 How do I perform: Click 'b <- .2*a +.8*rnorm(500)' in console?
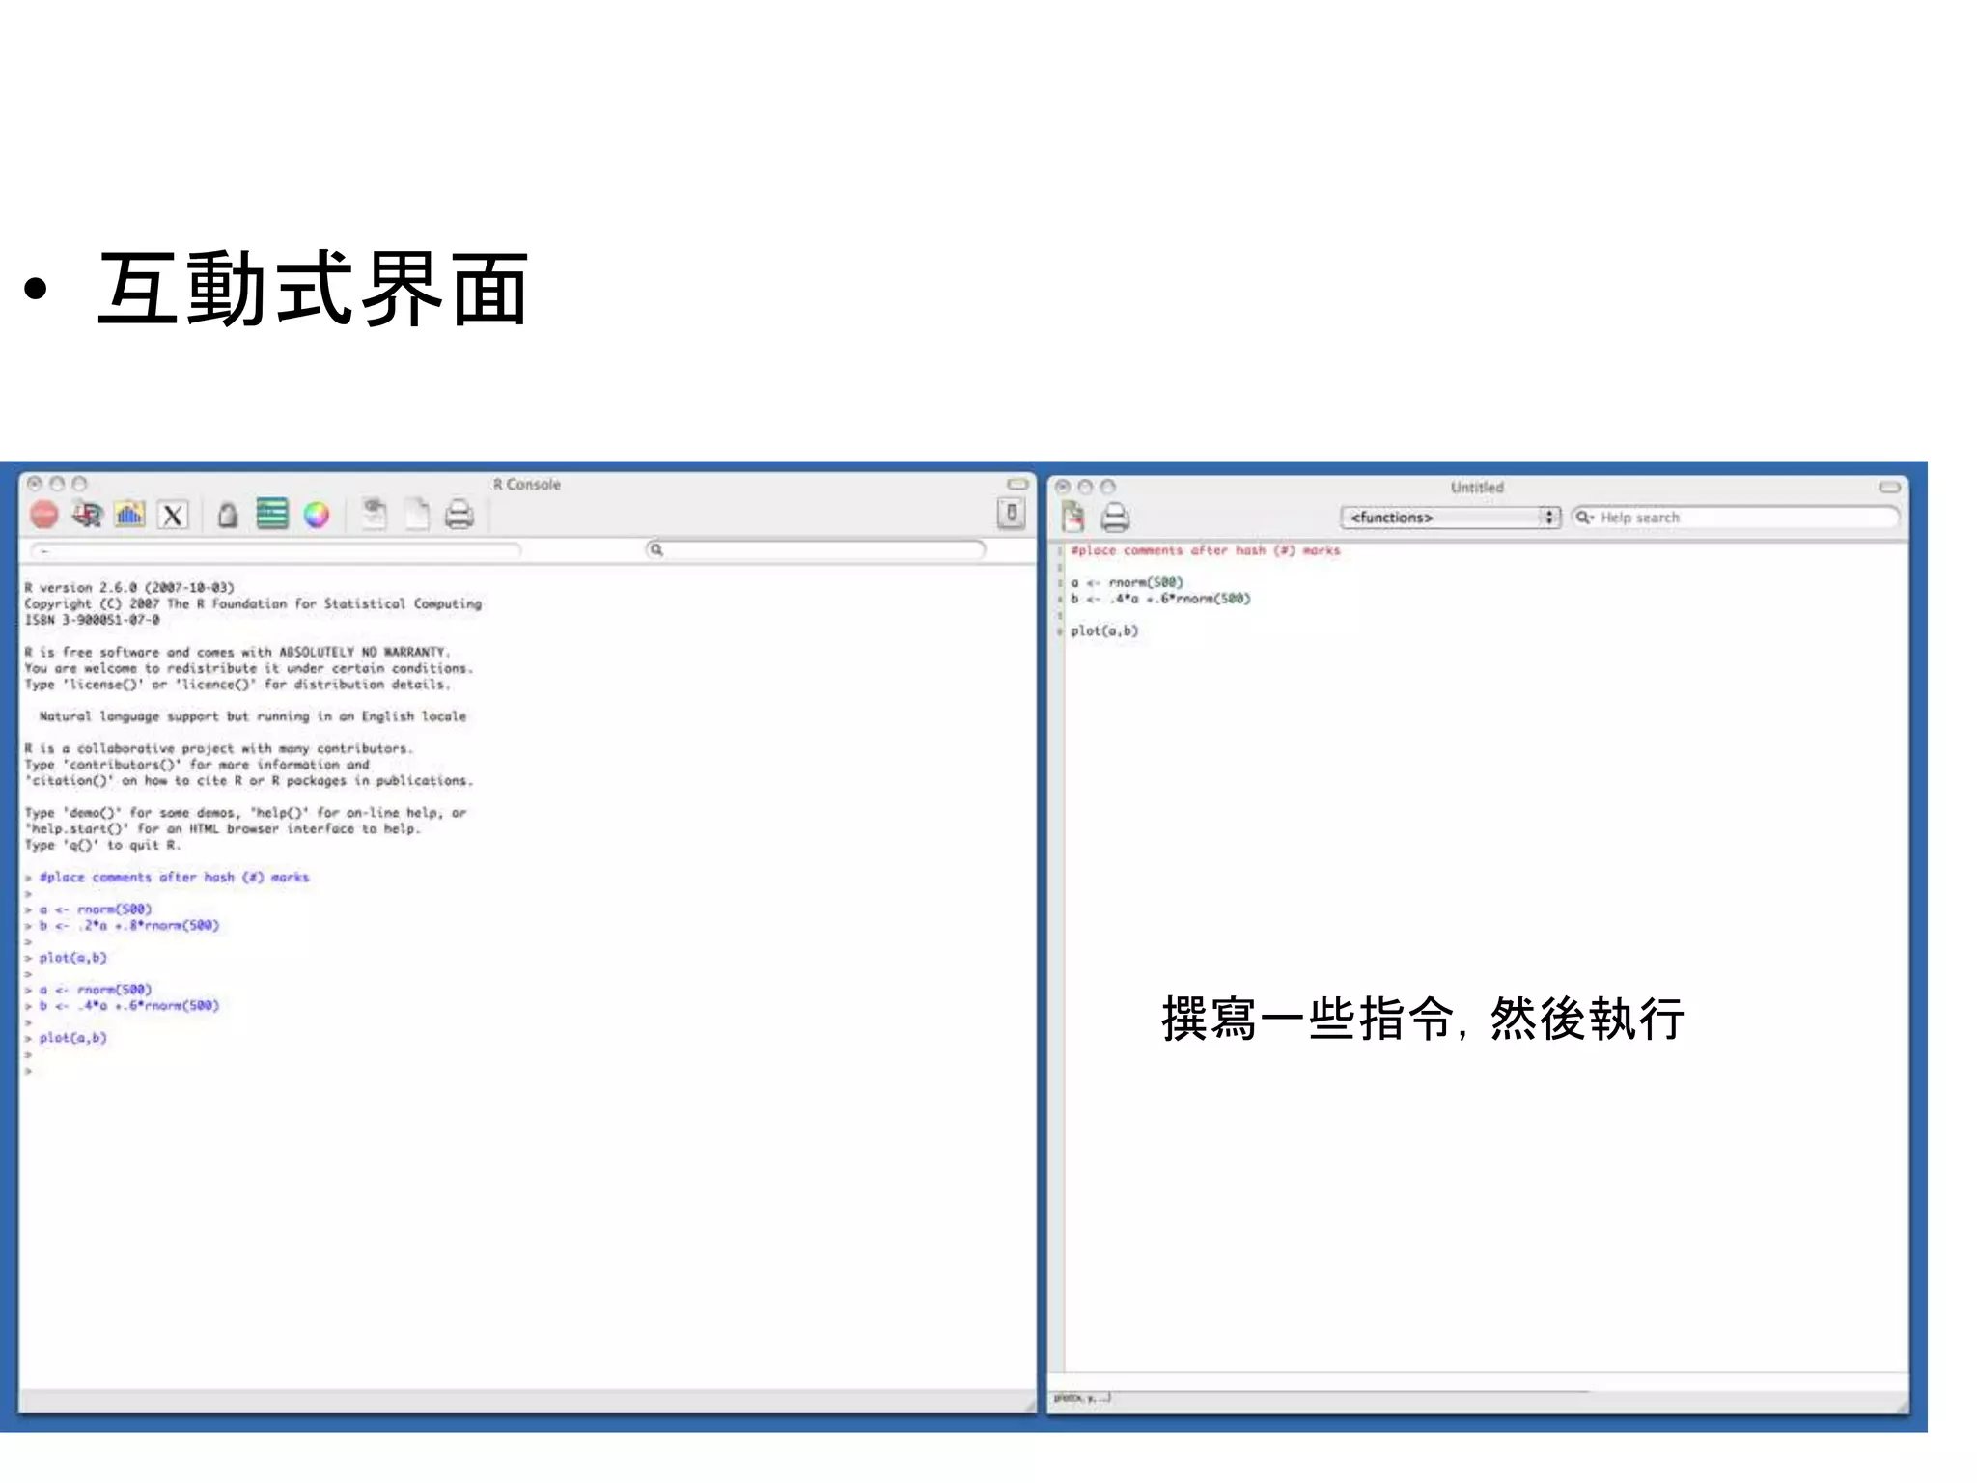(129, 925)
